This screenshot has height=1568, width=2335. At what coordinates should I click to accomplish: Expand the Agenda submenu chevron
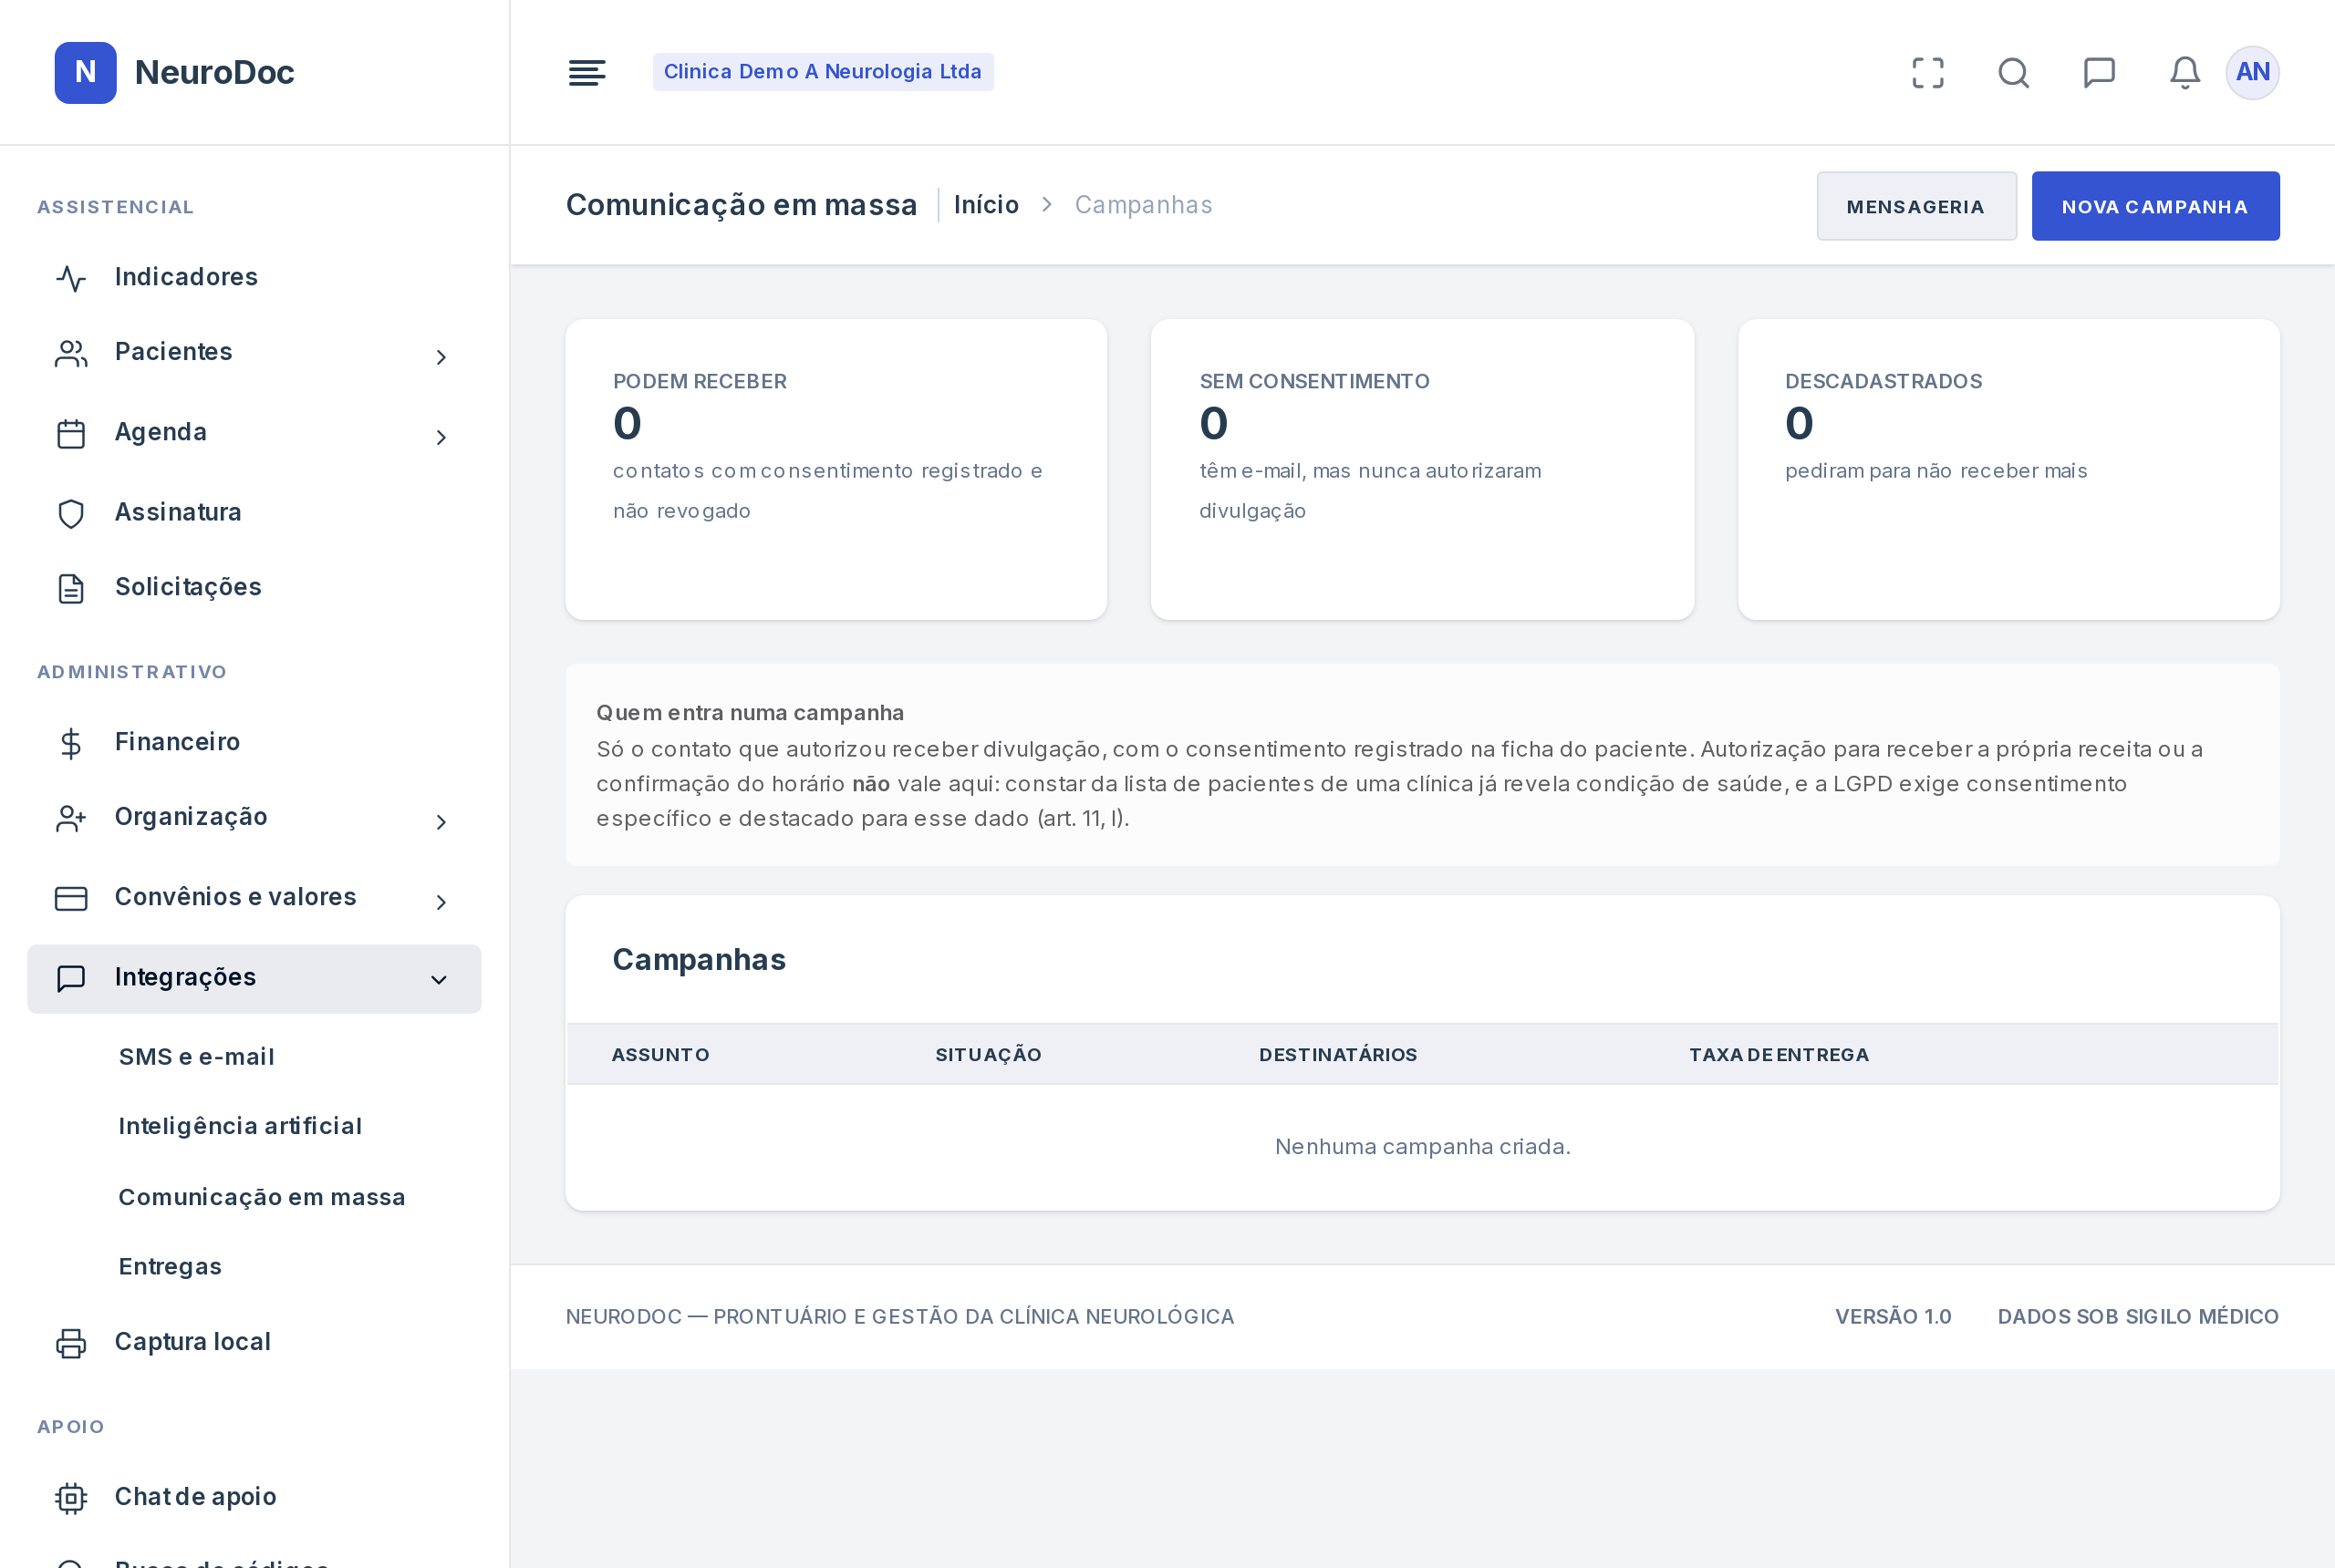(441, 436)
